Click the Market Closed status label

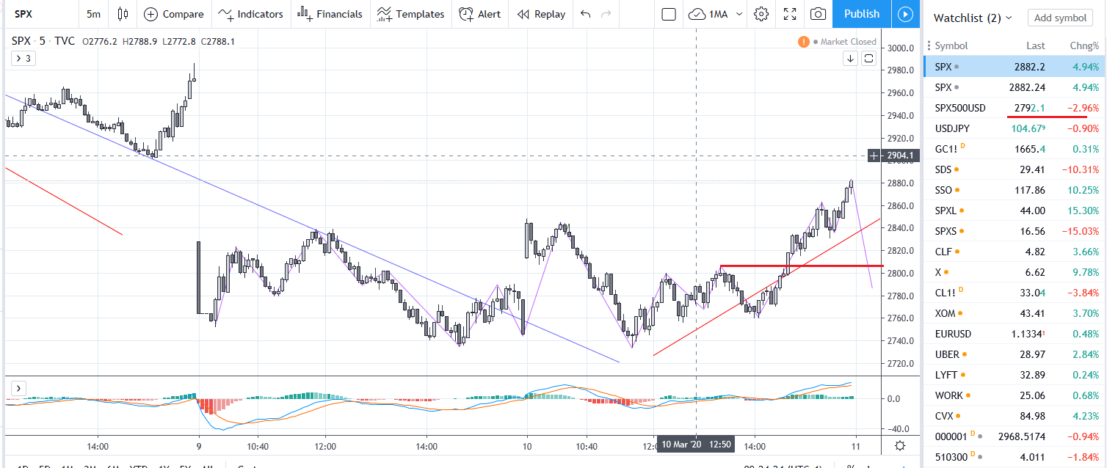tap(849, 42)
